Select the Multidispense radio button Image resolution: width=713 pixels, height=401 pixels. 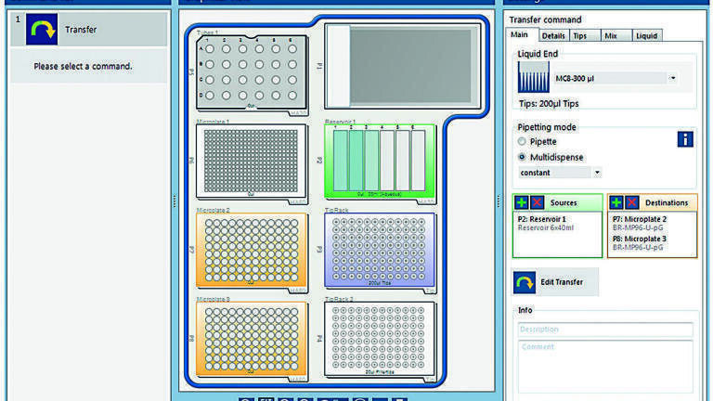tap(522, 157)
